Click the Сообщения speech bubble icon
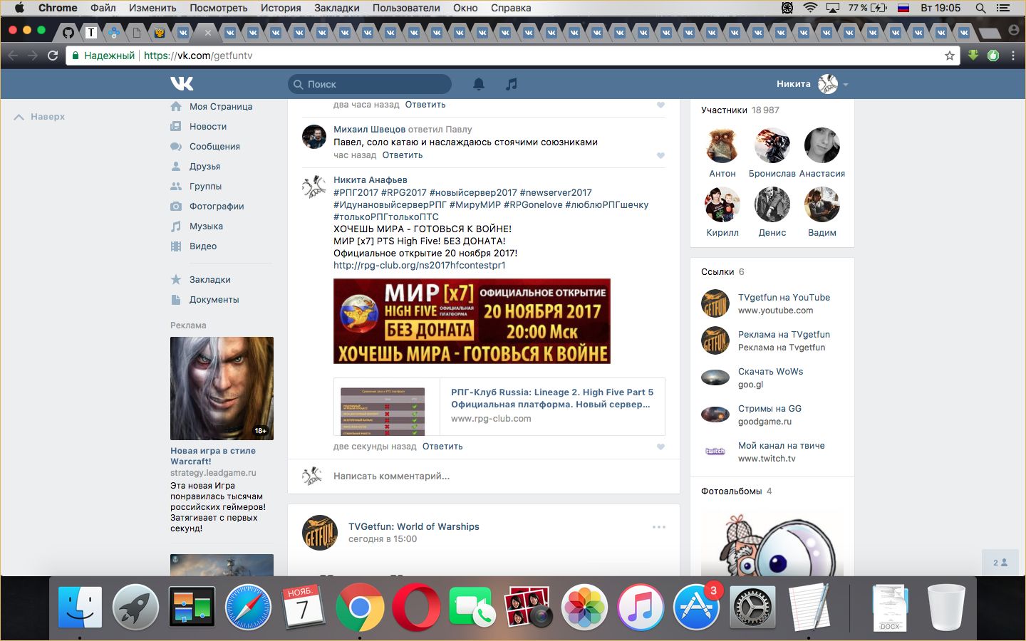Screen dimensions: 1026x641 coord(176,146)
